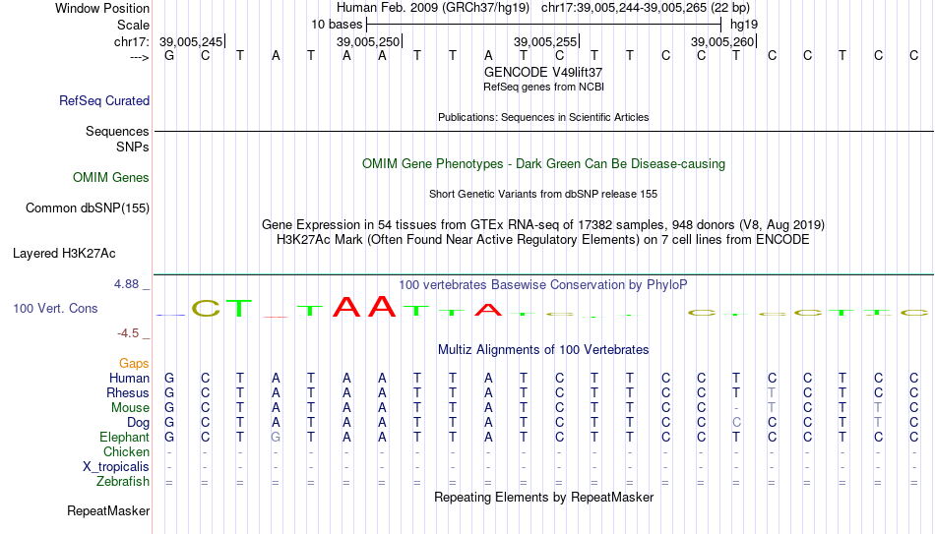Click the -4.5 PhyloP lower scale value
Image resolution: width=935 pixels, height=534 pixels.
128,333
